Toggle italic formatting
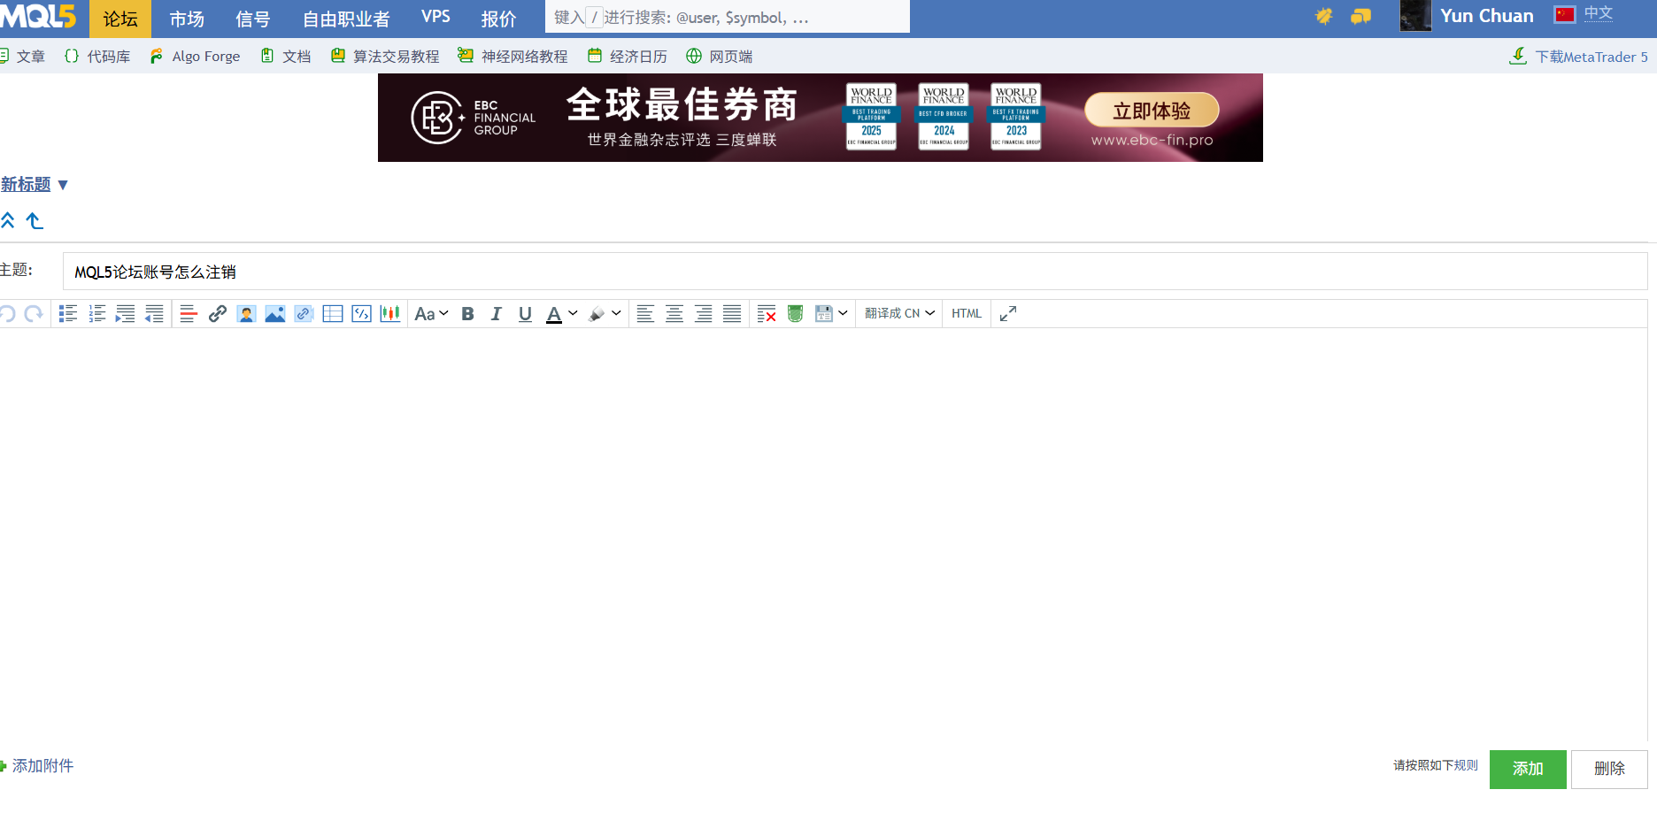Screen dimensions: 1657x828 tap(497, 314)
